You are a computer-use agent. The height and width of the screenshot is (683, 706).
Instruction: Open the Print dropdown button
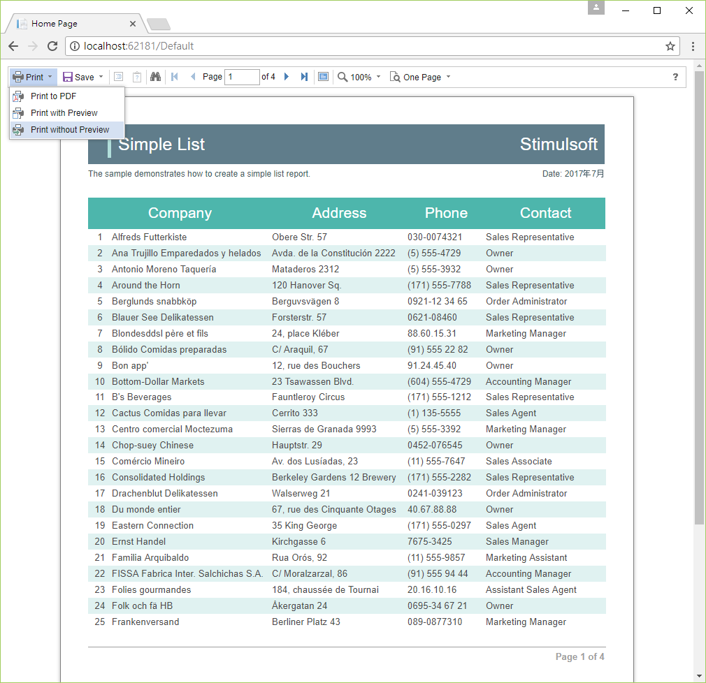[x=34, y=77]
